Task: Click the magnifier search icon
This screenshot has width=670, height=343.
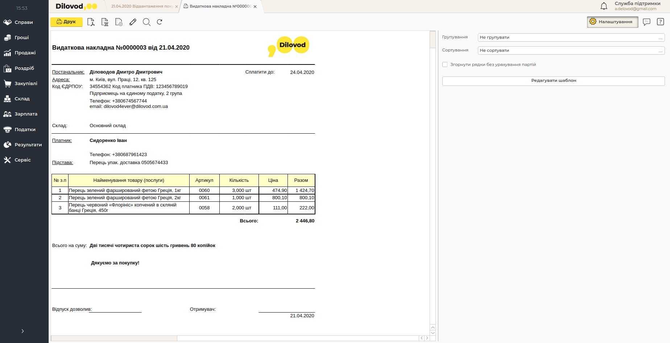Action: 146,22
